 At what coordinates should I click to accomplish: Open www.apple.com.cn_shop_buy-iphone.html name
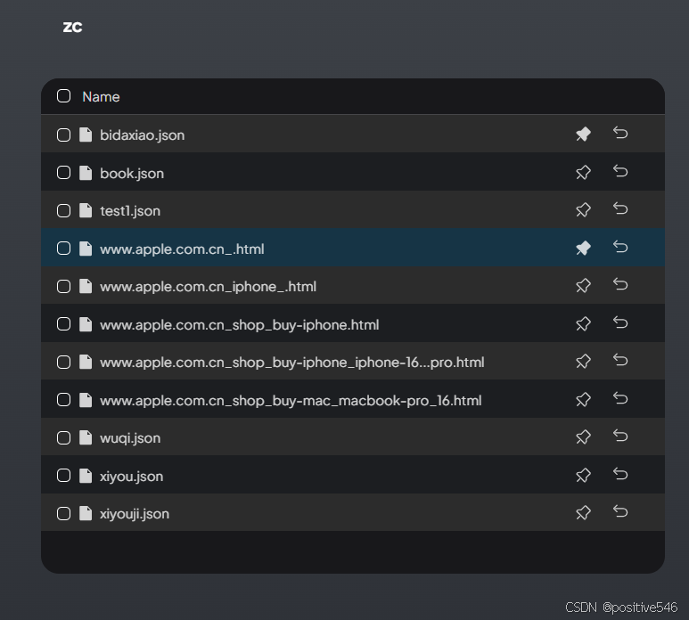(x=240, y=325)
